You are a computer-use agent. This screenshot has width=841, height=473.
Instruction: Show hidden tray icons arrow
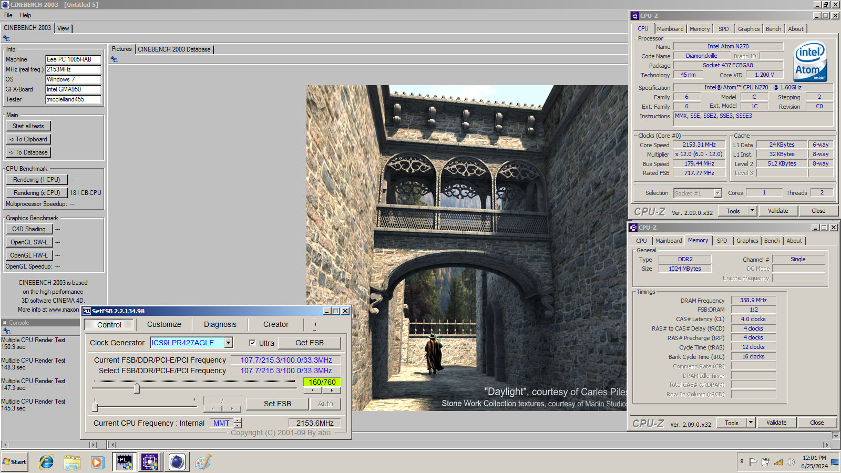coord(742,461)
